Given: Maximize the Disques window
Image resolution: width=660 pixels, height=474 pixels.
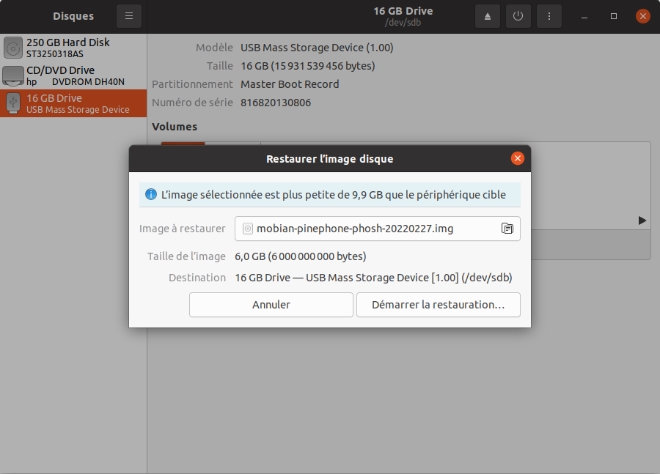Looking at the screenshot, I should point(614,16).
